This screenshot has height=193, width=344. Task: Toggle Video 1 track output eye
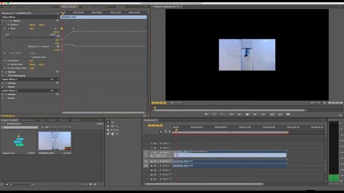point(152,152)
